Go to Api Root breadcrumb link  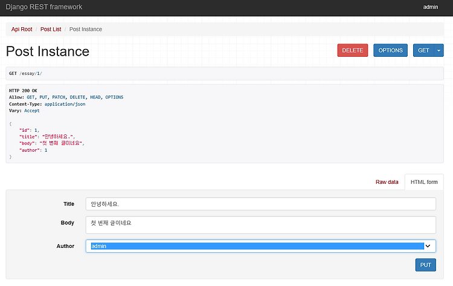tap(22, 29)
